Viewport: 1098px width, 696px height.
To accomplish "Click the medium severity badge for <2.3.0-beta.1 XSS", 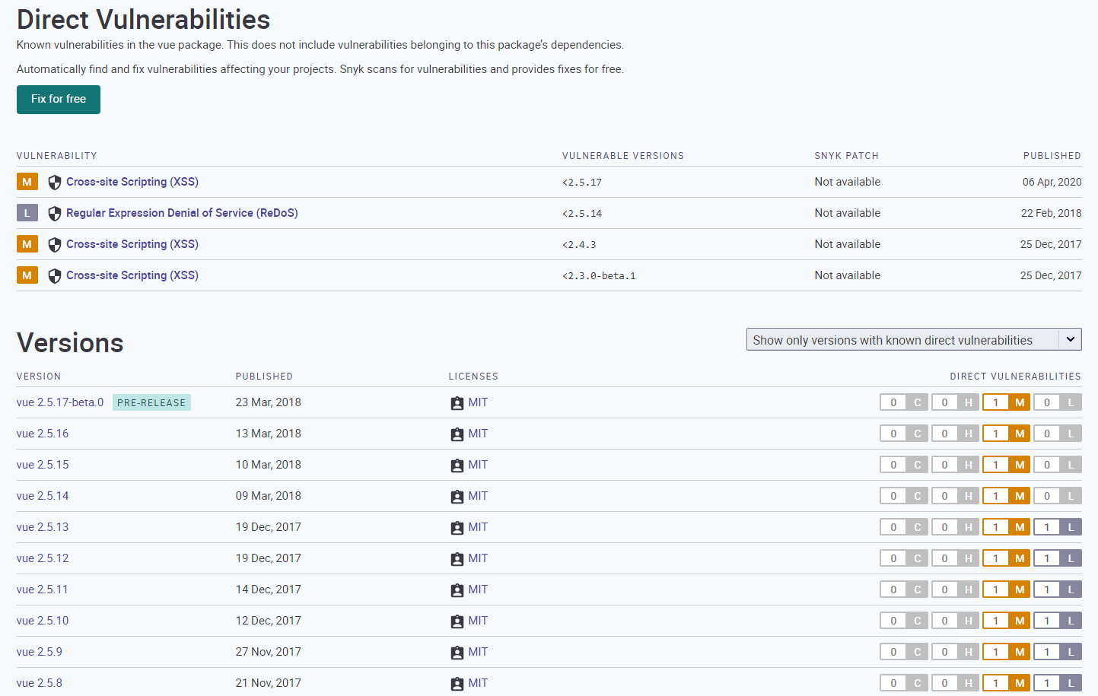I will [x=27, y=275].
